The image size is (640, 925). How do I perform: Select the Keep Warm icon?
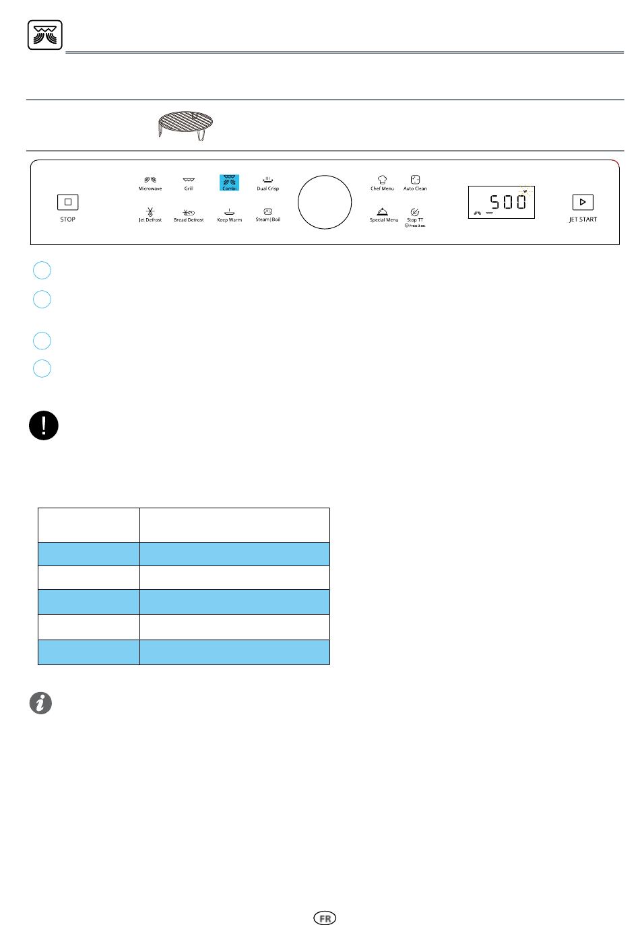pos(229,211)
